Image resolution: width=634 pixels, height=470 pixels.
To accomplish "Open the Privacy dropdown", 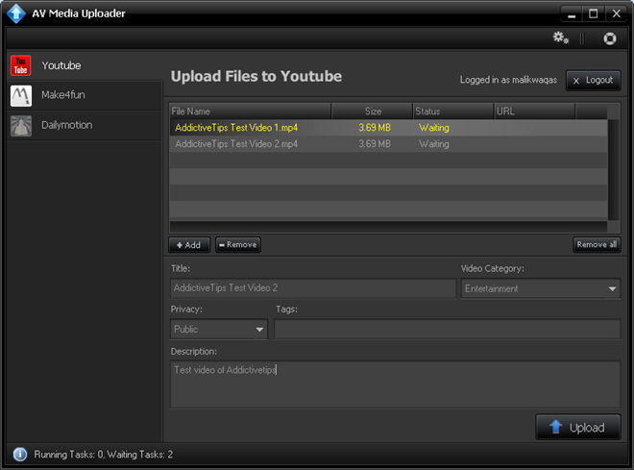I will (x=219, y=330).
